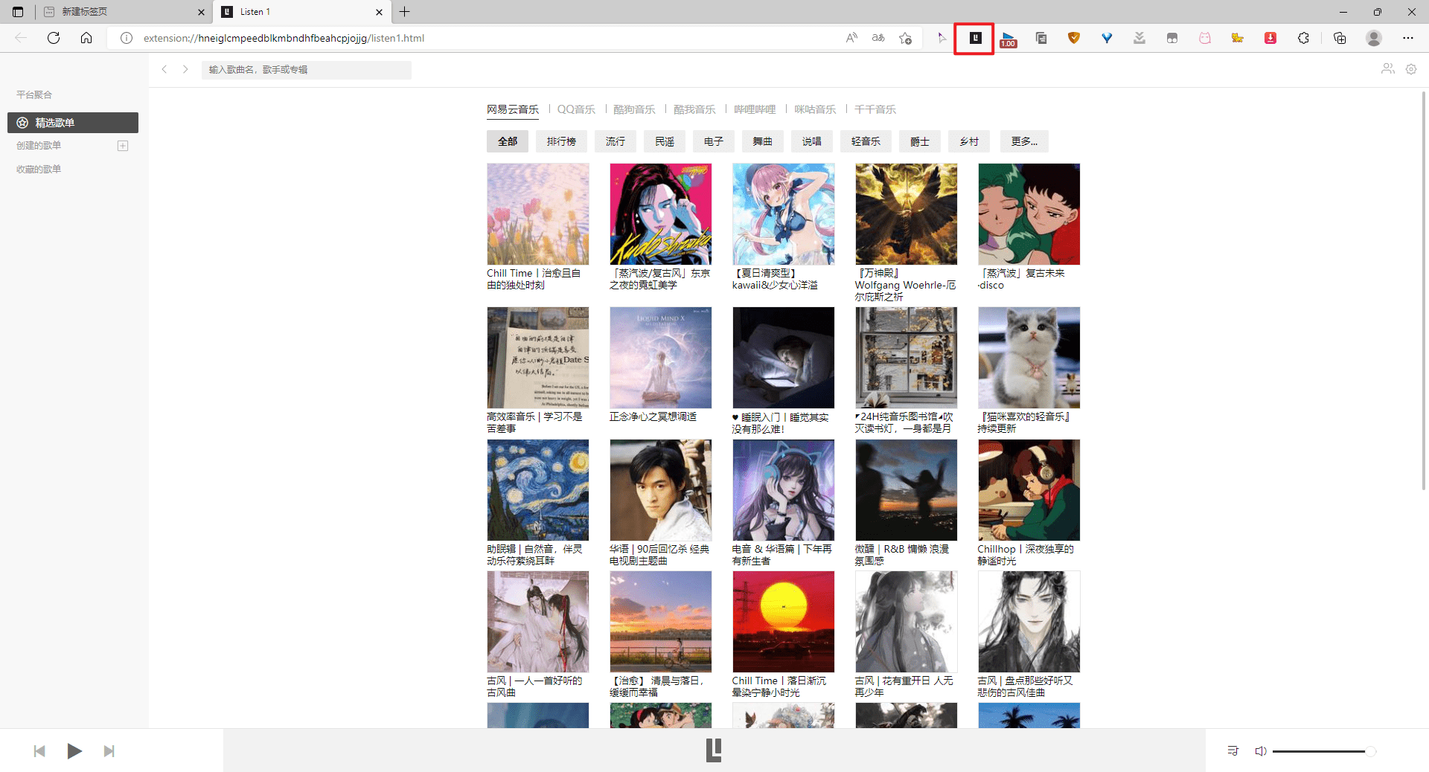Image resolution: width=1429 pixels, height=772 pixels.
Task: Open the 猫咪喜欢的轻音乐 kitten cover
Action: [1029, 358]
